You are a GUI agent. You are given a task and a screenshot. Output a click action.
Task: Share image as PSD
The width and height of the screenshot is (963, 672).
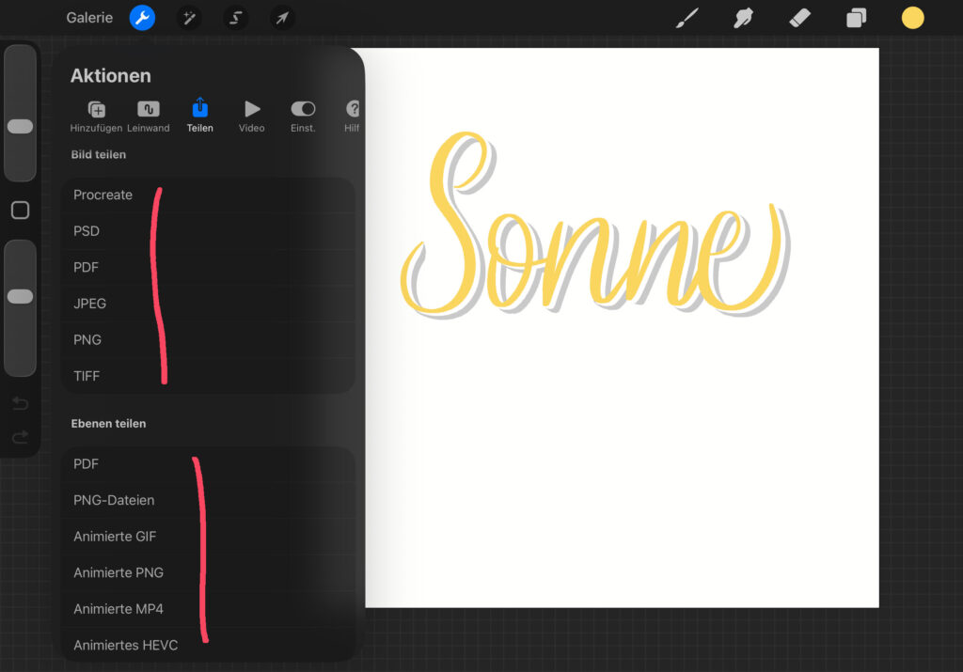point(209,231)
